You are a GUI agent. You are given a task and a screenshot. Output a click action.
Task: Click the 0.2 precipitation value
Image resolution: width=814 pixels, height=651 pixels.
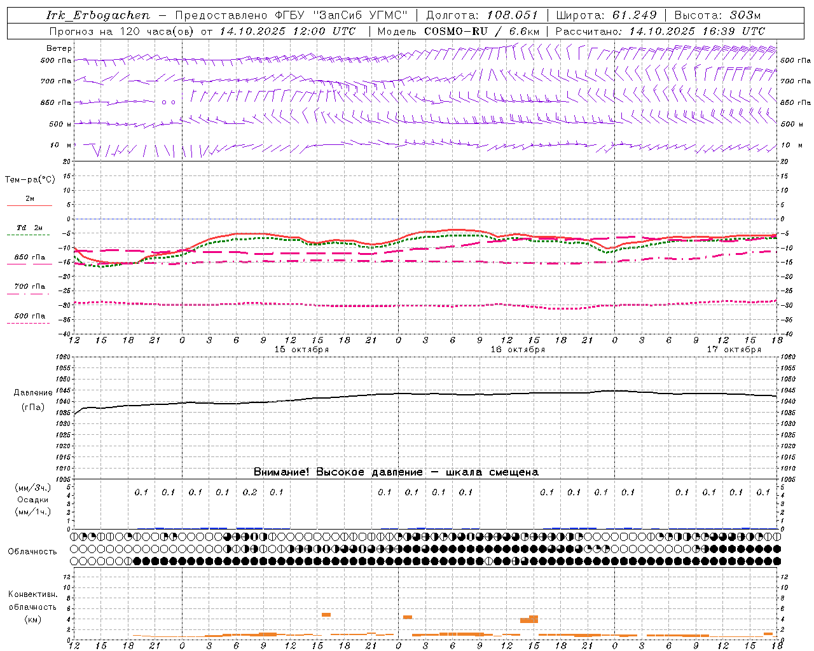(250, 492)
